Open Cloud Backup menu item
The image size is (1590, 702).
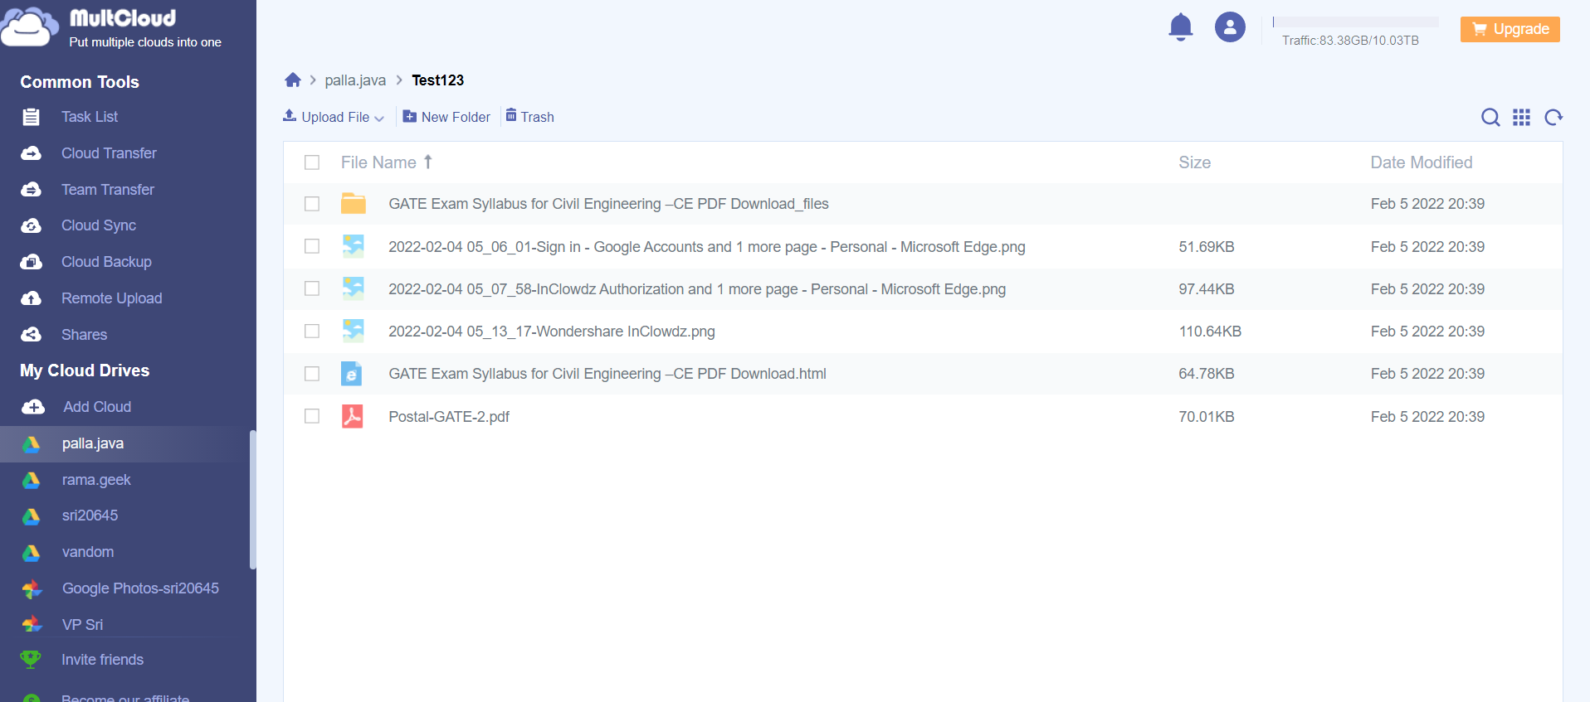[106, 262]
